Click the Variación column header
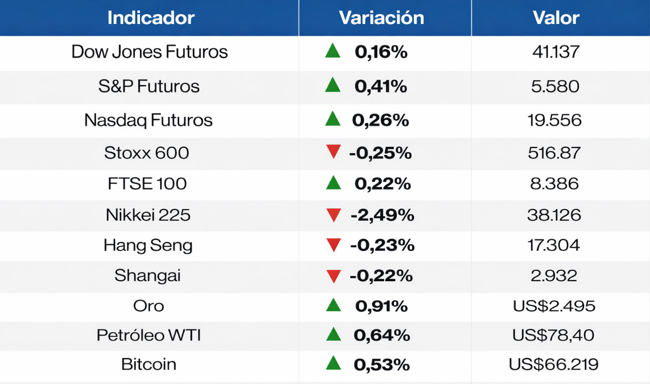The width and height of the screenshot is (650, 384). pos(382,18)
